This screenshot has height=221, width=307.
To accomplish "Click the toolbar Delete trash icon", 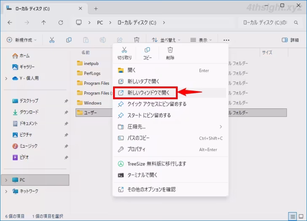I will tap(137, 40).
